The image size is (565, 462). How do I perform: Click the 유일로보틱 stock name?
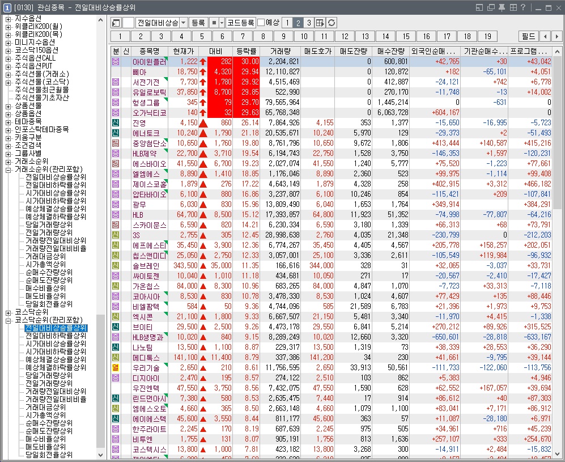coord(149,92)
